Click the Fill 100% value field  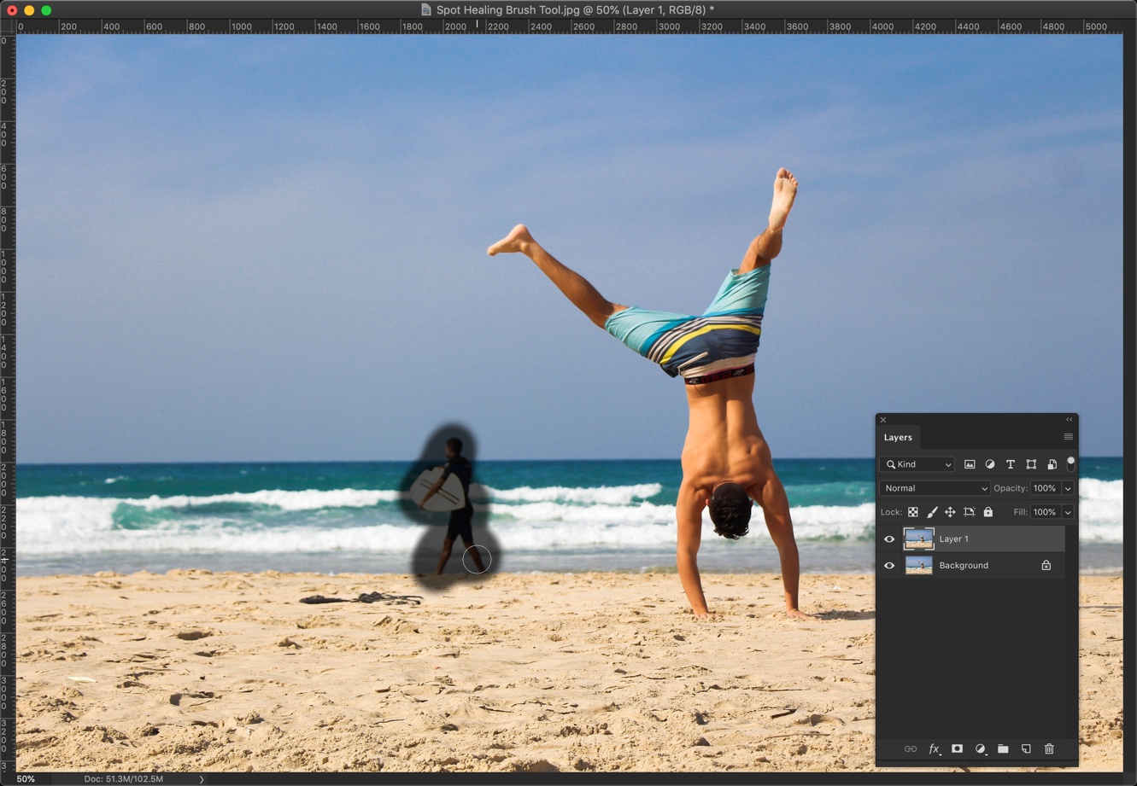[1045, 512]
